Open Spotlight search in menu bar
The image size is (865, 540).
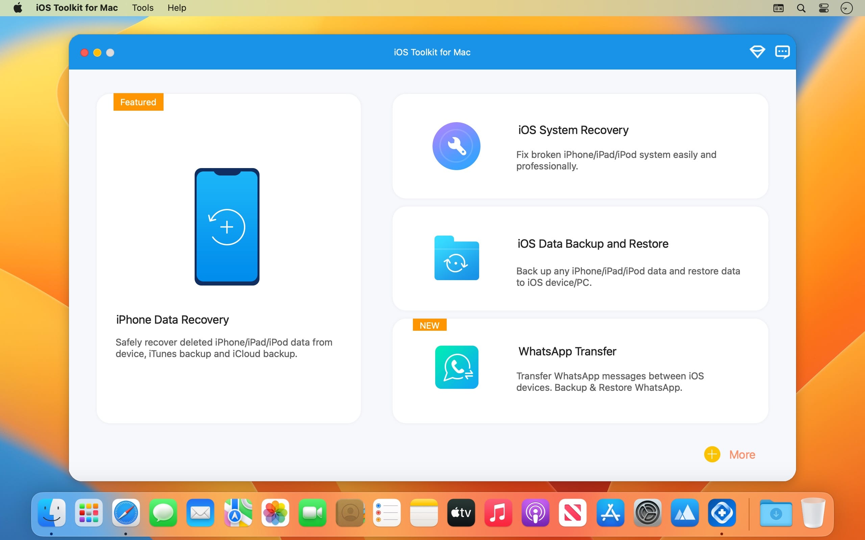point(801,8)
